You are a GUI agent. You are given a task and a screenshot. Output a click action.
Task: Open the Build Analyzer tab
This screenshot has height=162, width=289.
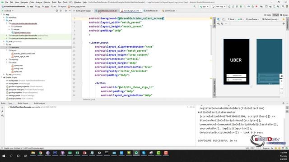(x=39, y=103)
